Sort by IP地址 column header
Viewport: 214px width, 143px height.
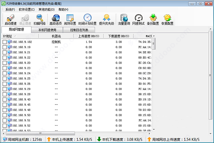20,36
